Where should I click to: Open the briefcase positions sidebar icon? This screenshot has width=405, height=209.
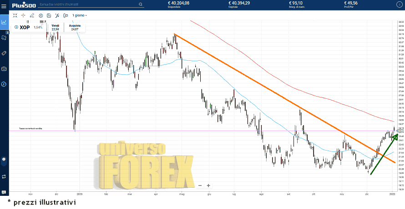coord(4,68)
